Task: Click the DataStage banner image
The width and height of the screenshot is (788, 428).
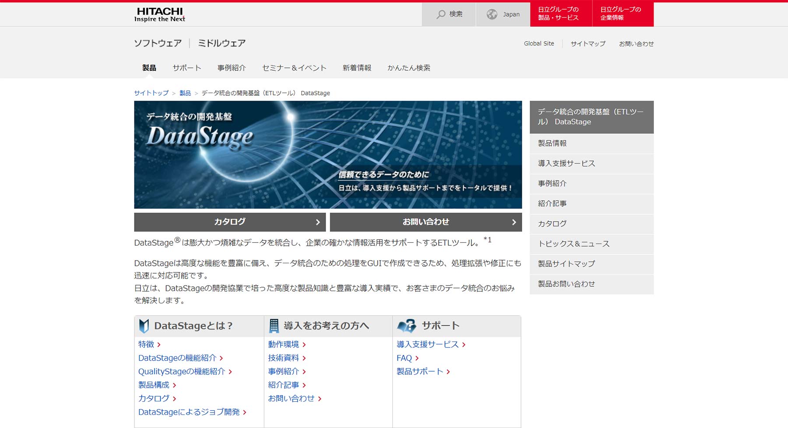Action: coord(328,155)
